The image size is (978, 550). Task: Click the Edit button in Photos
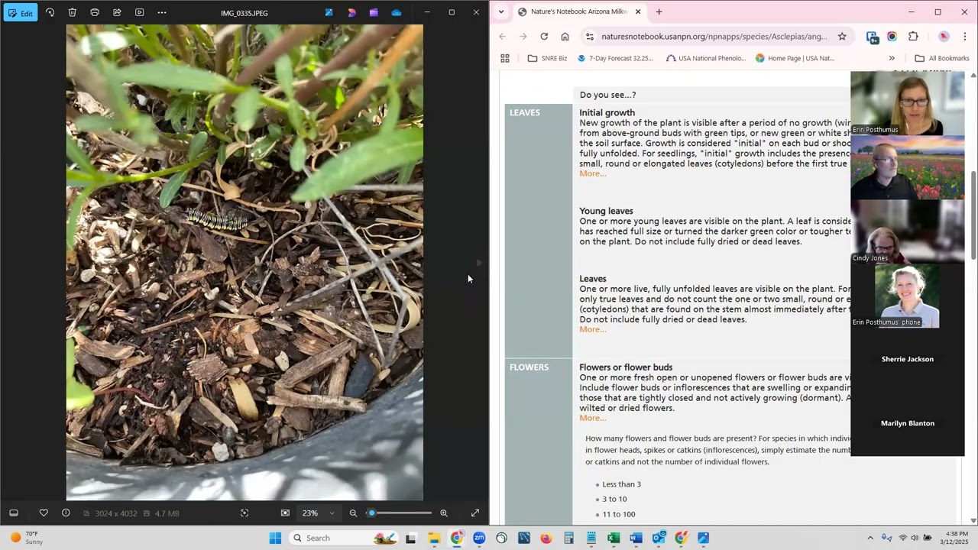point(20,13)
